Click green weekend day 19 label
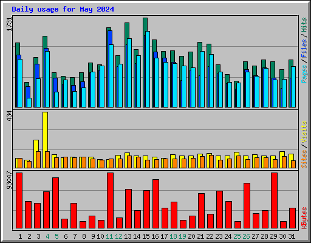311x243 pixels. [x=182, y=236]
